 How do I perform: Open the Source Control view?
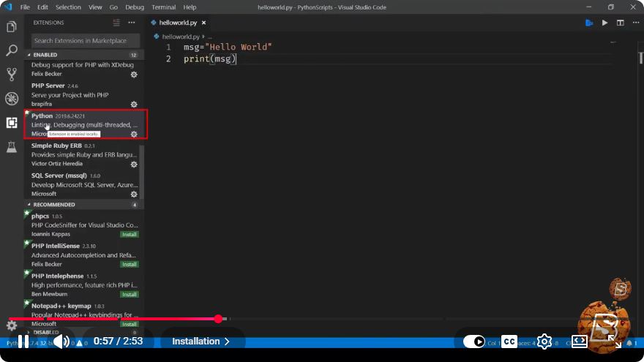point(12,75)
